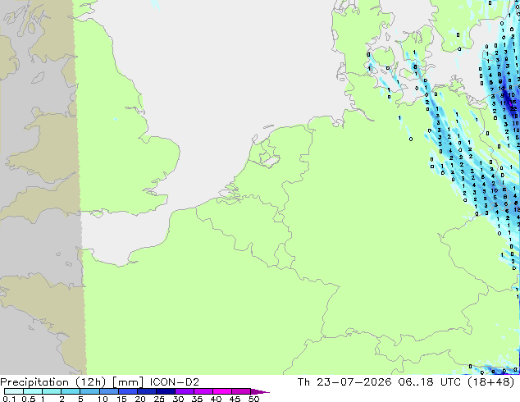The height and width of the screenshot is (402, 520).
Task: Click the 2–5 mm legend color swatch
Action: click(71, 391)
